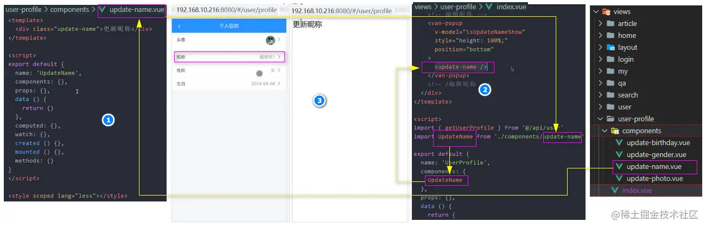Click the Vue icon beside update-birthday.vue

coord(619,143)
